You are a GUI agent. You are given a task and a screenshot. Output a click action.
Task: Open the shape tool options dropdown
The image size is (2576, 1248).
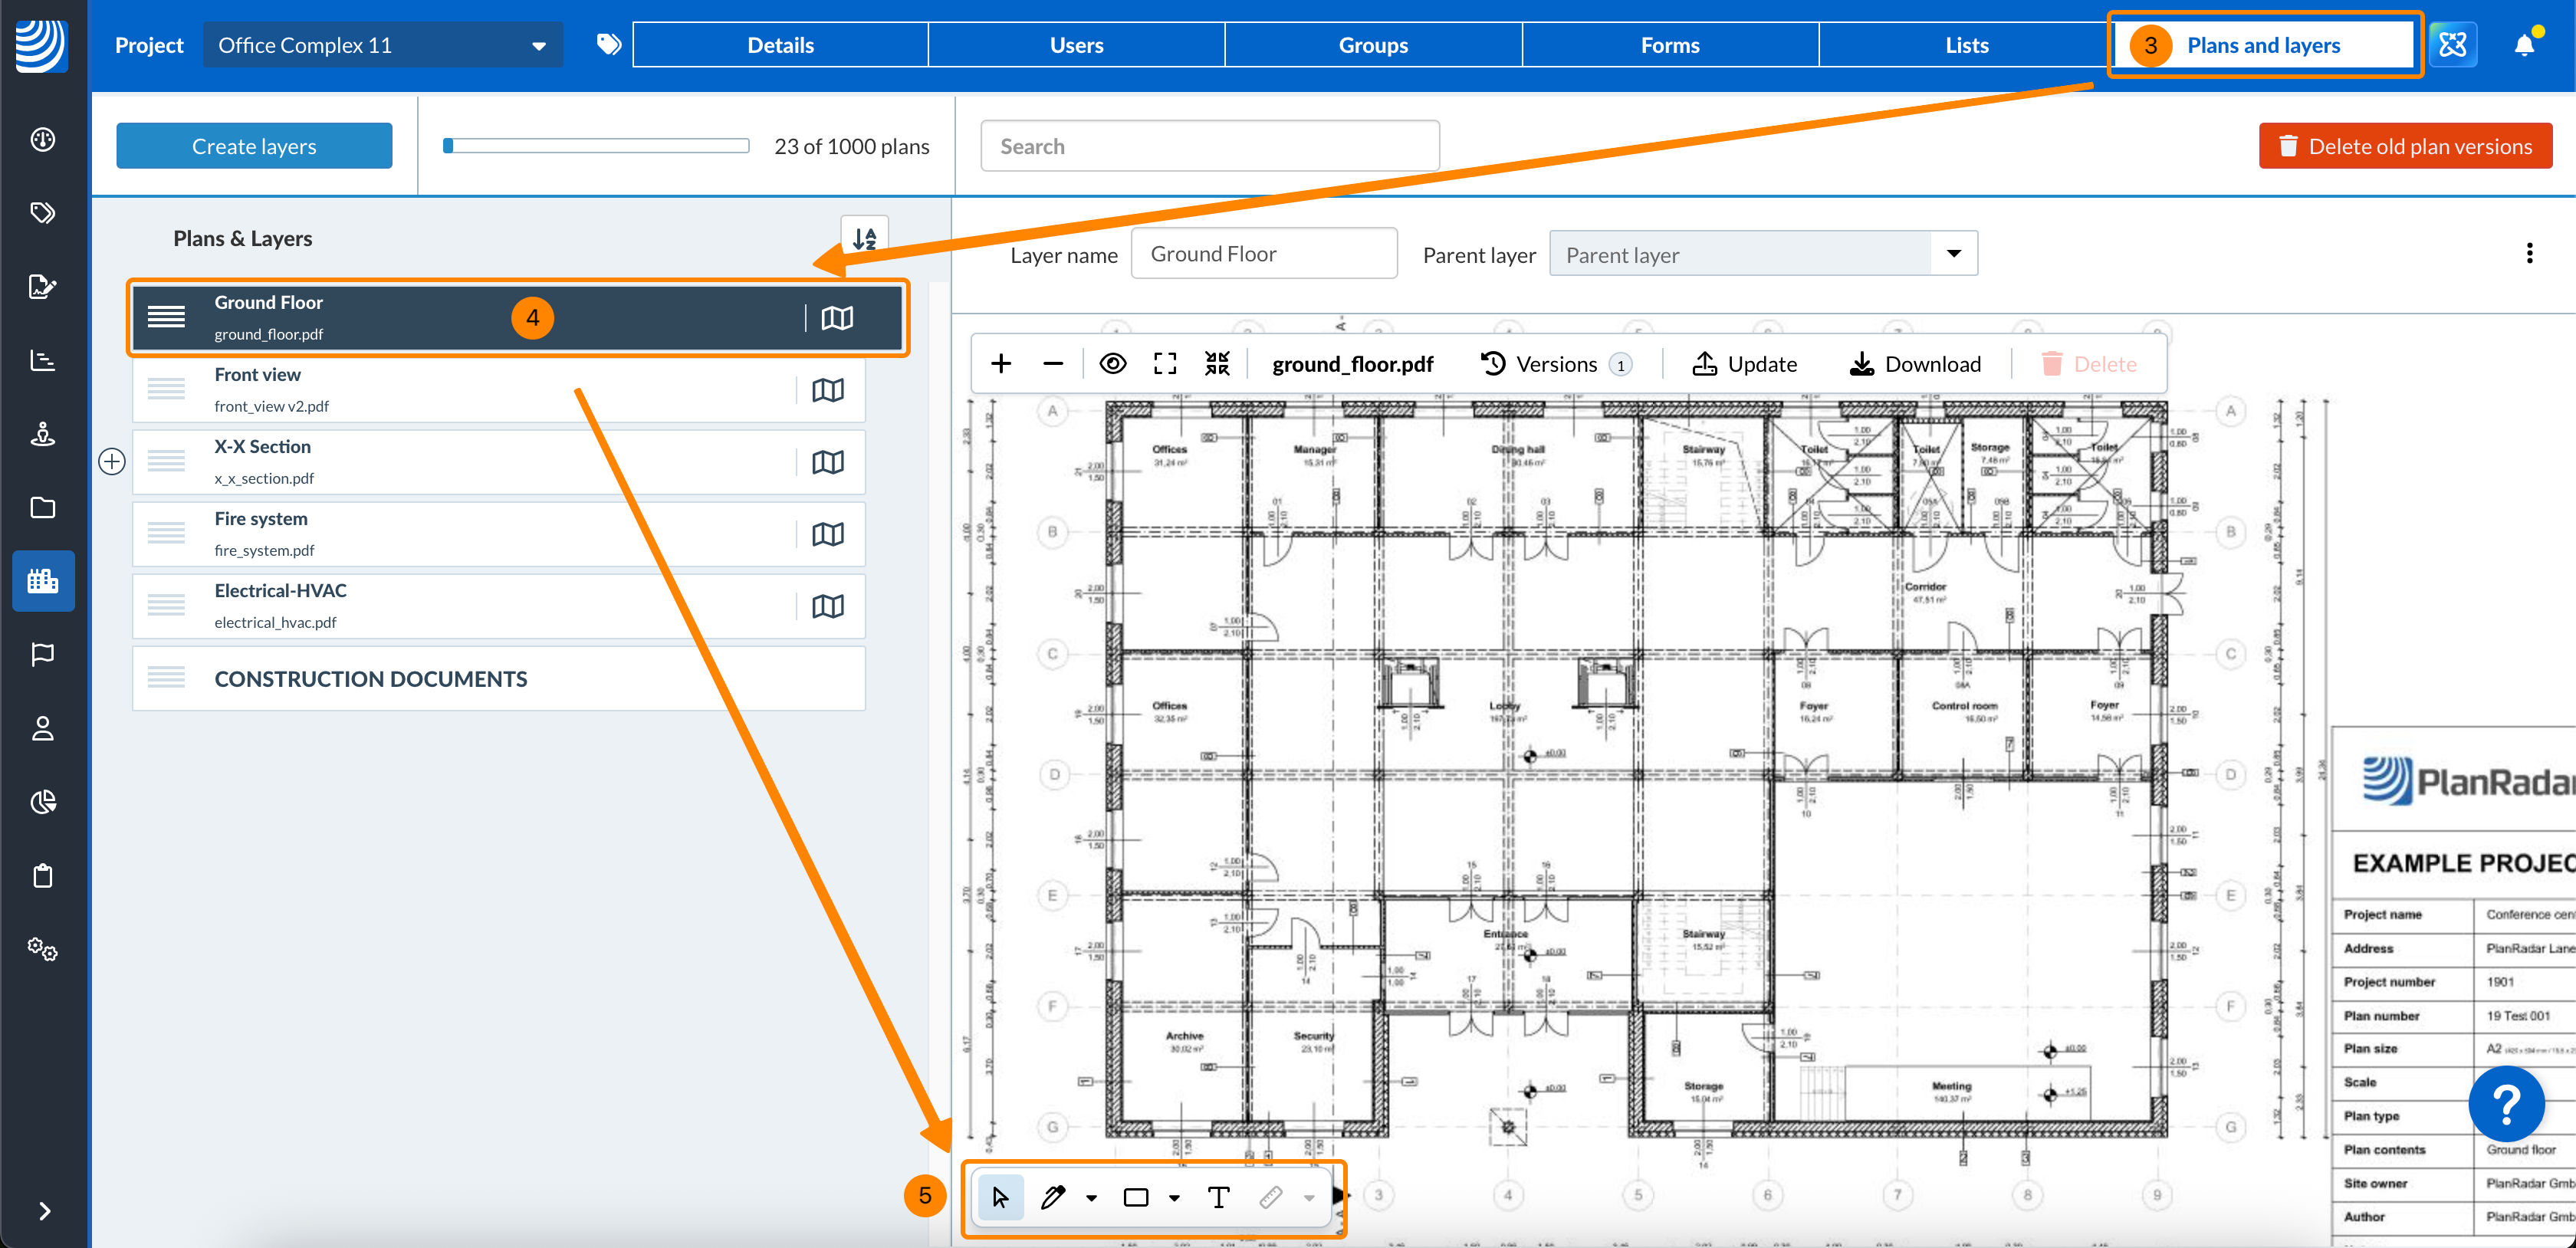[x=1175, y=1198]
